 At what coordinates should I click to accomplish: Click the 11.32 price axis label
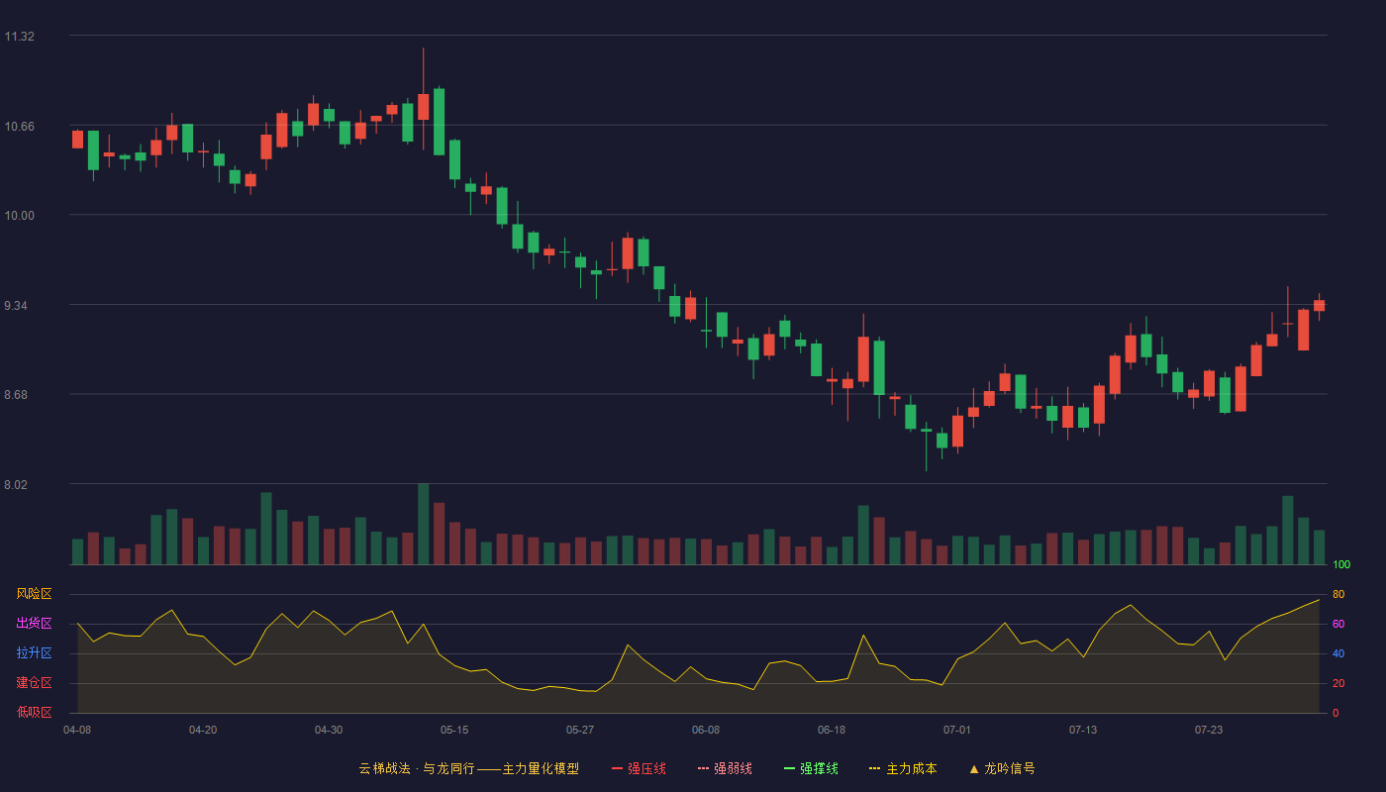[x=19, y=37]
